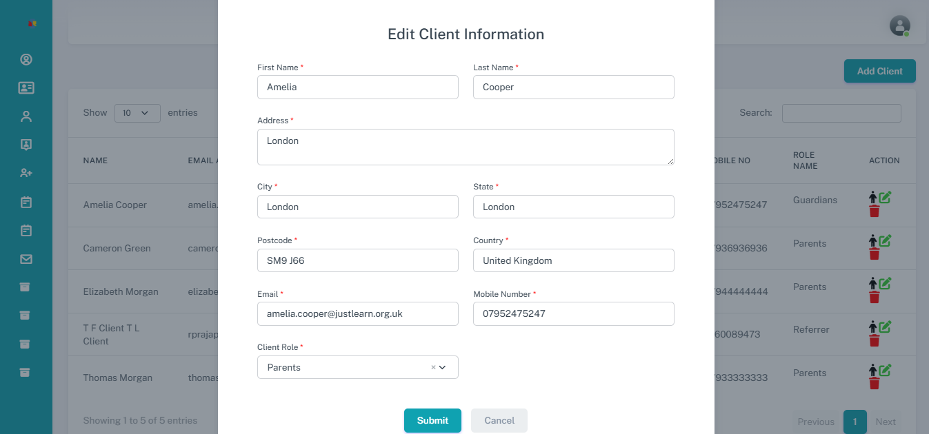Click the add-user icon in the sidebar
The width and height of the screenshot is (929, 434).
(x=26, y=173)
